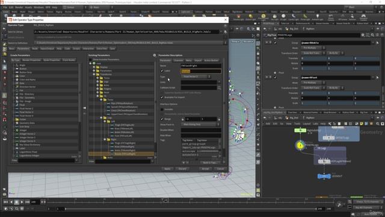Click the Discard button
This screenshot has height=217, width=385.
point(182,169)
